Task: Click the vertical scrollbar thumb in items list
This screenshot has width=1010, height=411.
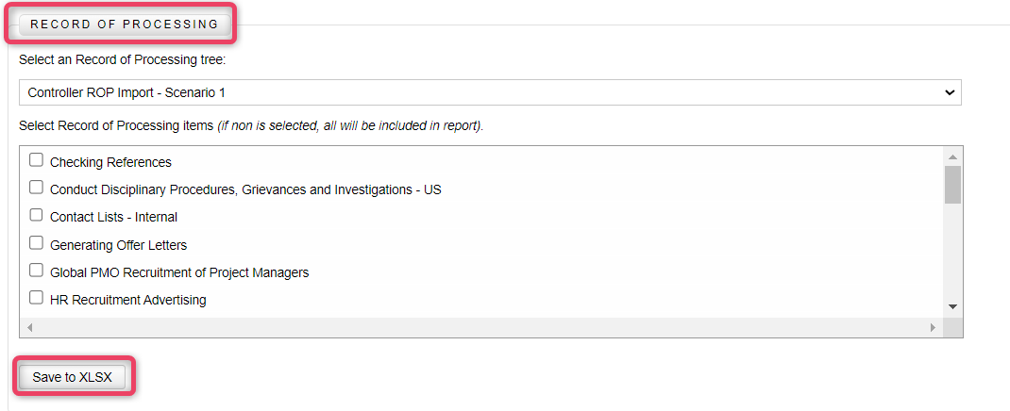Action: [952, 185]
